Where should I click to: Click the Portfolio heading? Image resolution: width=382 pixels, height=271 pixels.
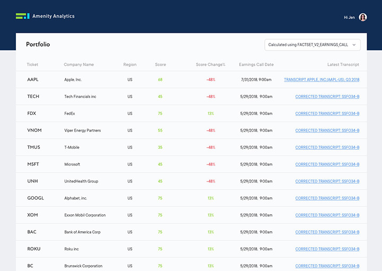tap(38, 44)
